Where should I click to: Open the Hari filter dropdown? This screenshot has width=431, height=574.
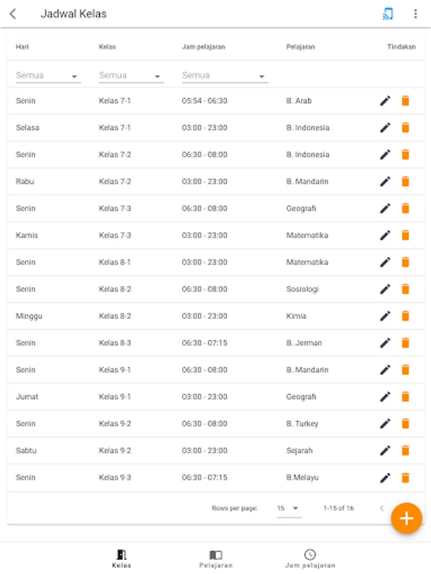[x=48, y=76]
